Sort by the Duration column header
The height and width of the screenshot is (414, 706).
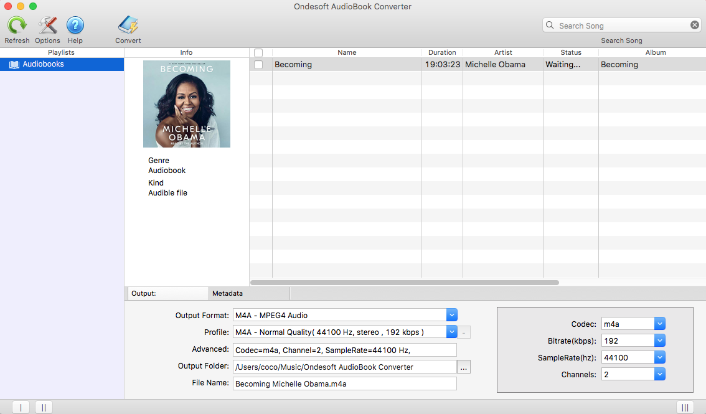pos(441,52)
